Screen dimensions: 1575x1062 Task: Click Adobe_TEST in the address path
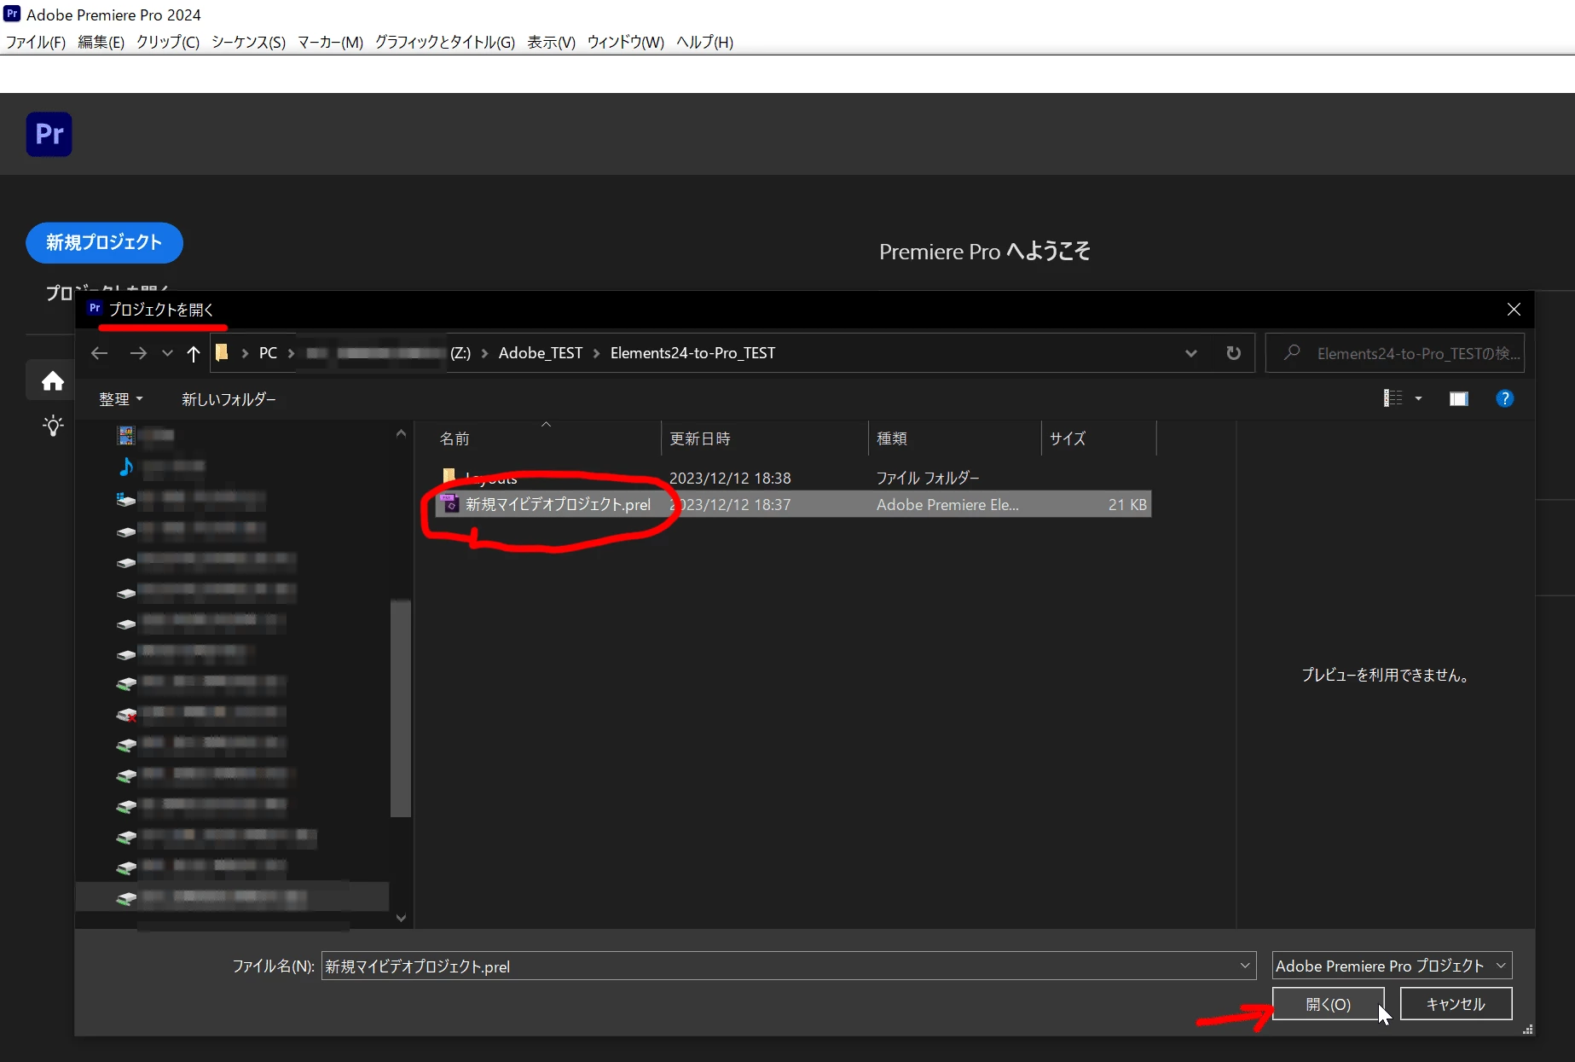[x=541, y=353]
